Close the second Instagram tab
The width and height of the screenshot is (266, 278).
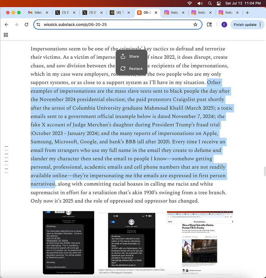click(210, 13)
